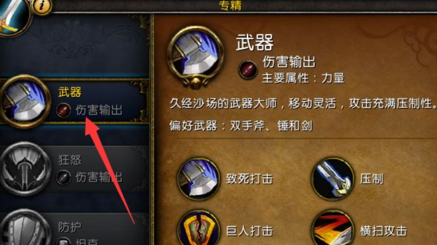Click the 压制 ability sword icon
The height and width of the screenshot is (245, 437).
[x=332, y=179]
